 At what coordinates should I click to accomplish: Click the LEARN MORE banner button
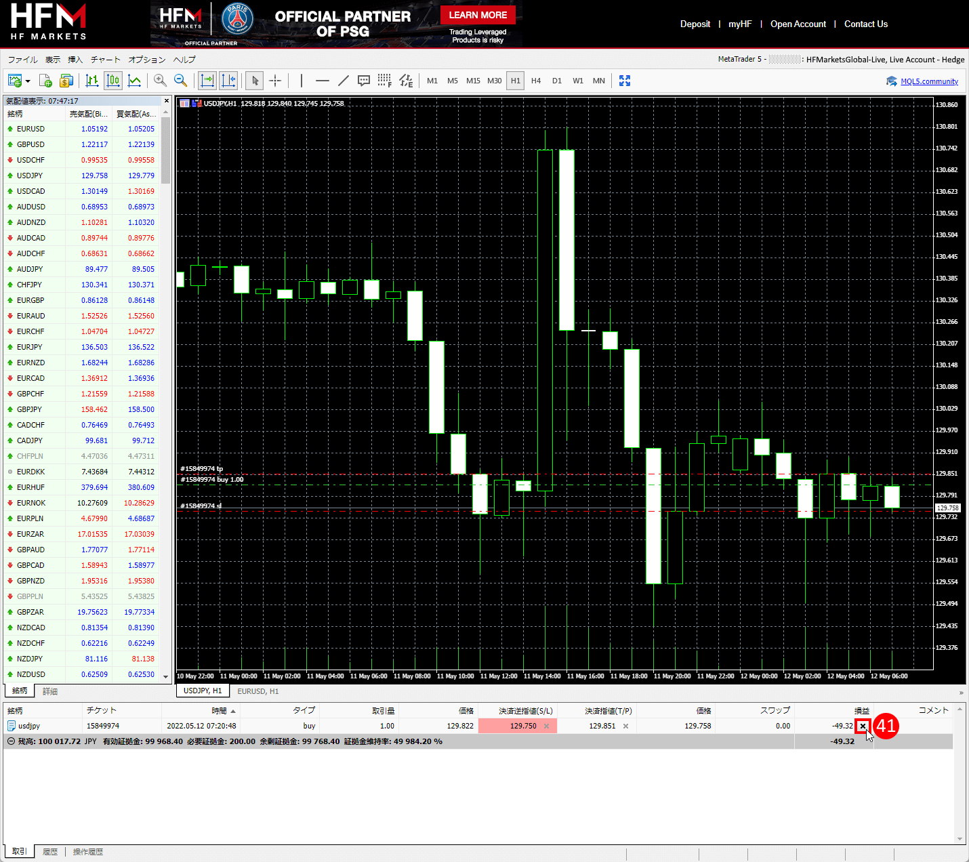[478, 15]
